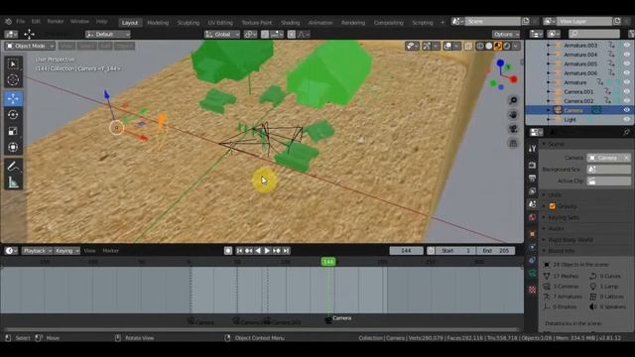Open the Texture properties checker tab
Viewport: 635px width, 357px height.
tap(532, 290)
